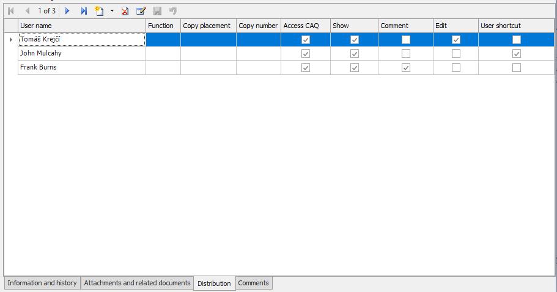Viewport: 557px width, 292px height.
Task: Click the Edit column header
Action: [x=456, y=26]
